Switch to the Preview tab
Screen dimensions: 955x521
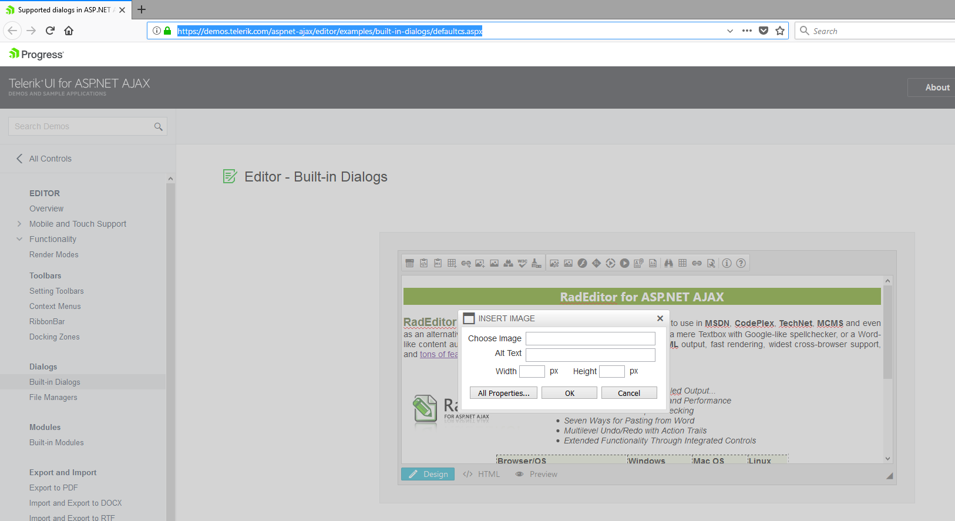537,474
